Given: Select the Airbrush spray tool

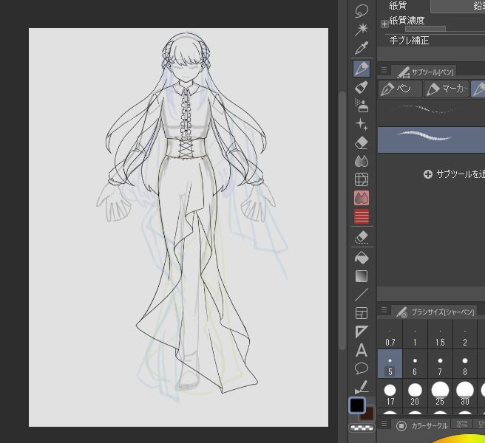Looking at the screenshot, I should (x=362, y=106).
